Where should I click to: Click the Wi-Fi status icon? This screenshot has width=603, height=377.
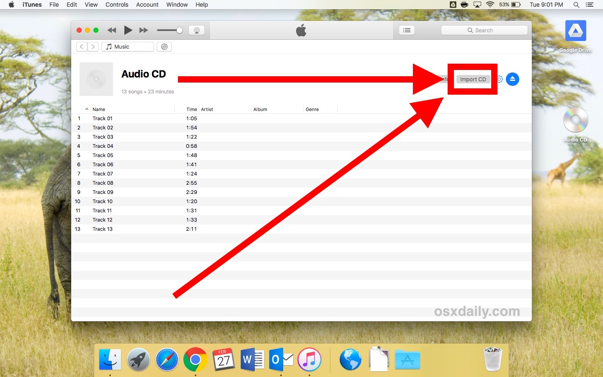pos(490,5)
